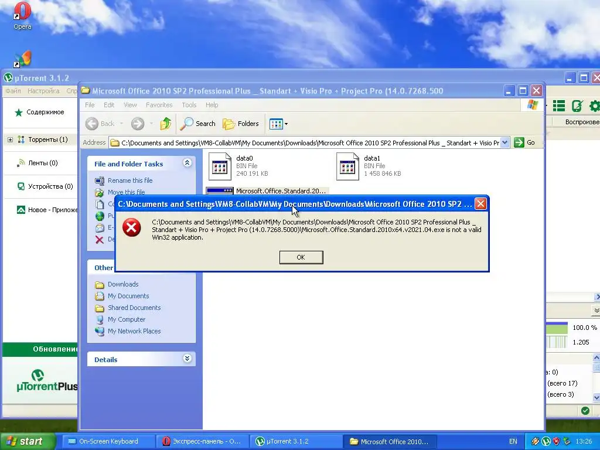Click the µTorrent remote icon in toolbar

pyautogui.click(x=577, y=106)
